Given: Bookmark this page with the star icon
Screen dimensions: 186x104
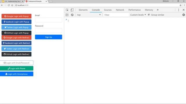Looking at the screenshot, I should 180,5.
